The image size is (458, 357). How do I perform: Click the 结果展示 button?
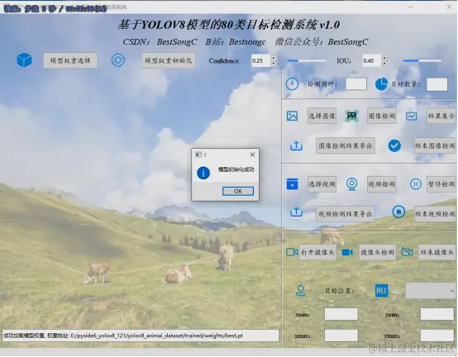(x=441, y=116)
